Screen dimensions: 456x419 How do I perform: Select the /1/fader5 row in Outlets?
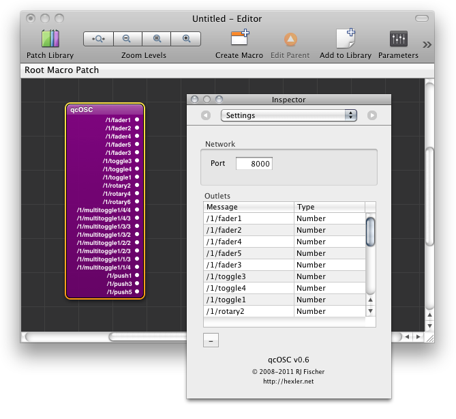(284, 253)
